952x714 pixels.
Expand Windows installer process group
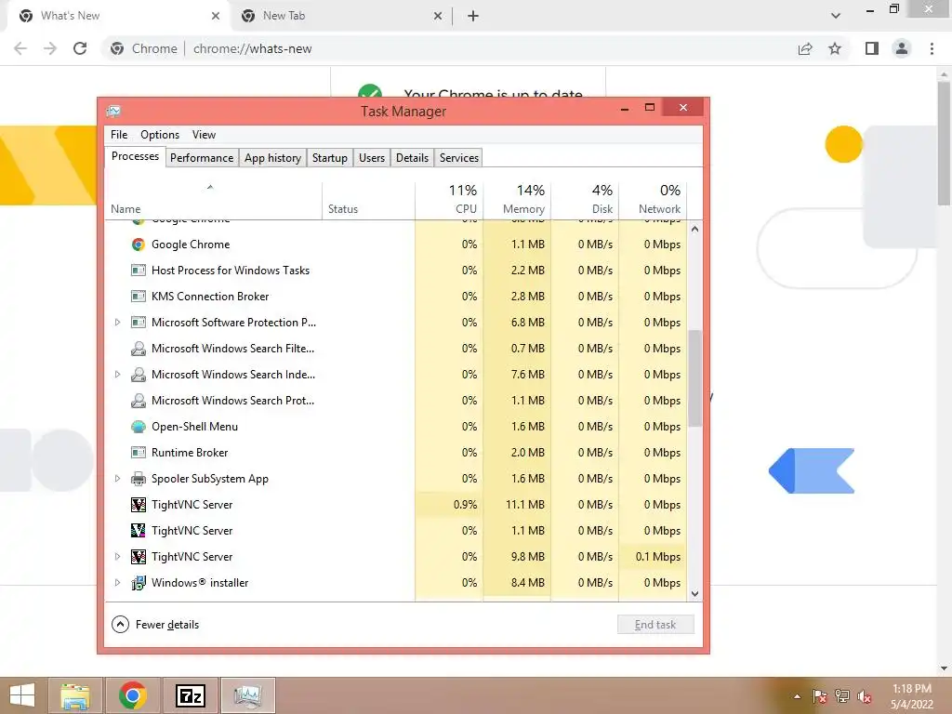coord(118,583)
